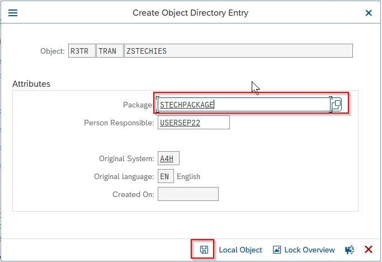
Task: Click the Create Object Directory Entry title
Action: (190, 13)
